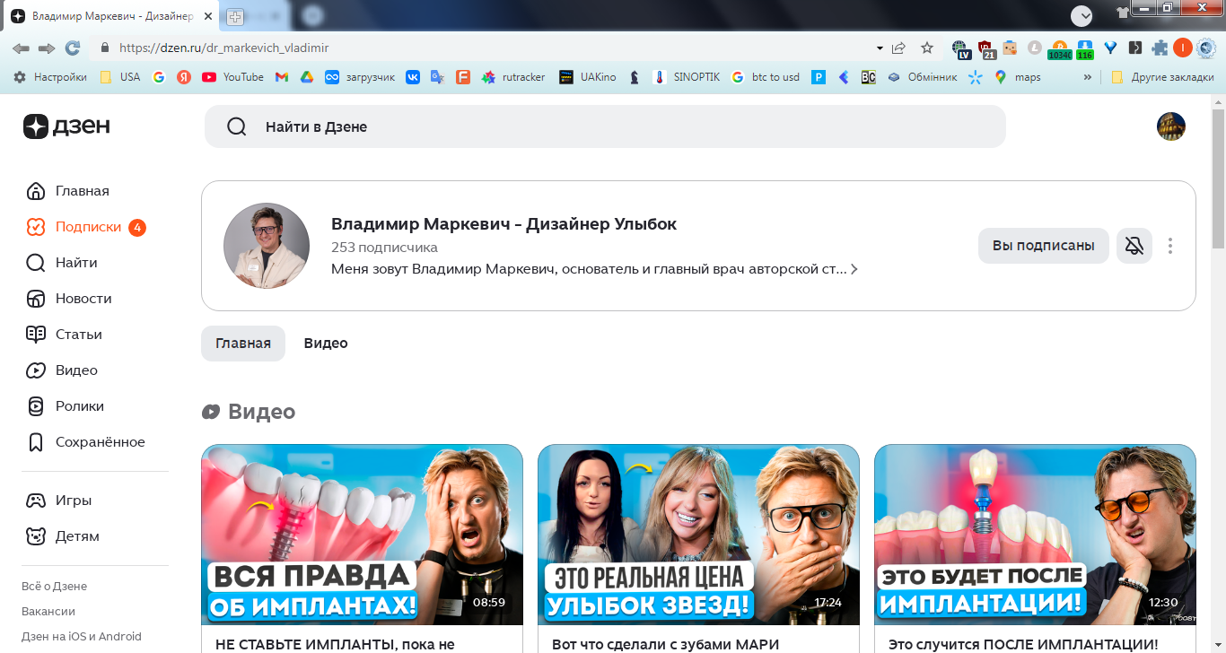Image resolution: width=1226 pixels, height=653 pixels.
Task: Open Детям section in sidebar
Action: (x=63, y=536)
